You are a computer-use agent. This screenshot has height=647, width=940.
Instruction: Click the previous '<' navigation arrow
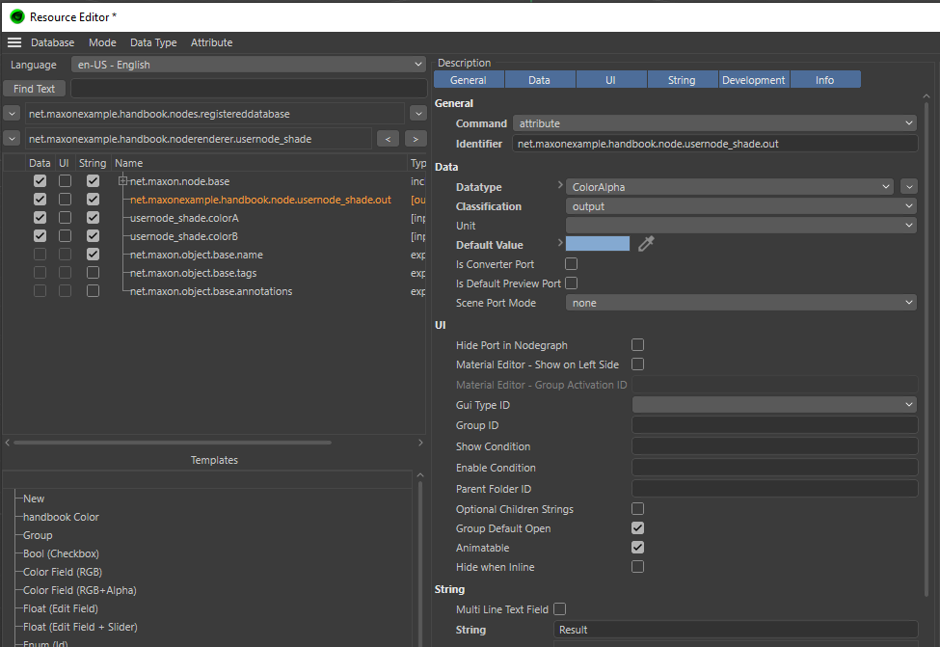pos(388,139)
